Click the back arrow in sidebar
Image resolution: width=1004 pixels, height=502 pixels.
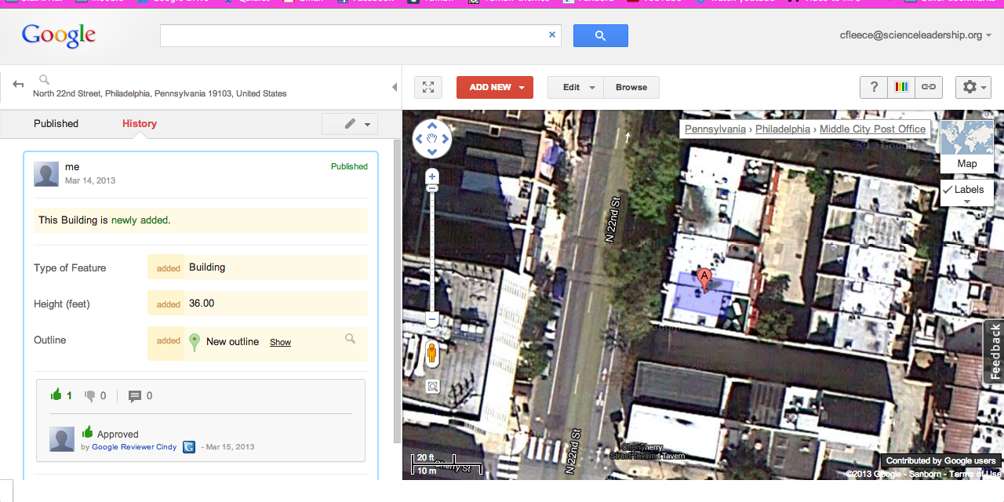point(18,84)
